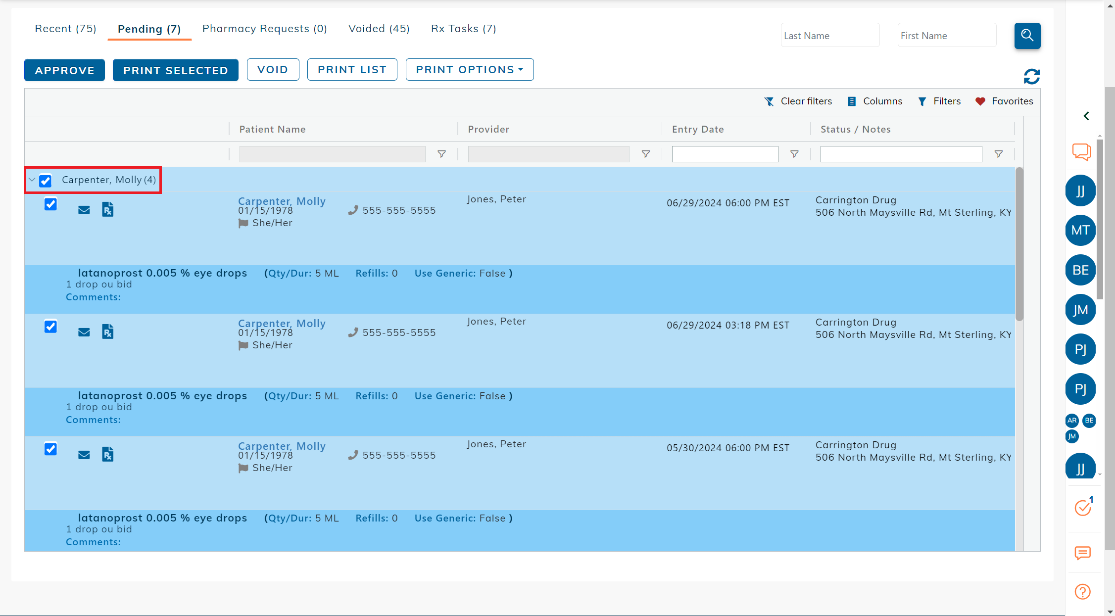Click envelope icon for 06:00 PM 06/29 prescription
This screenshot has height=616, width=1115.
pos(84,210)
